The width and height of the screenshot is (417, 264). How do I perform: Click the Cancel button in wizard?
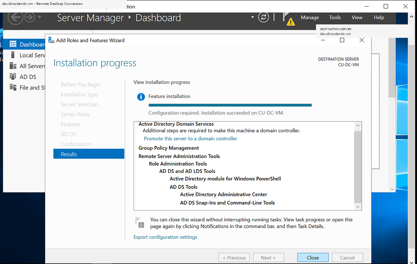point(347,257)
